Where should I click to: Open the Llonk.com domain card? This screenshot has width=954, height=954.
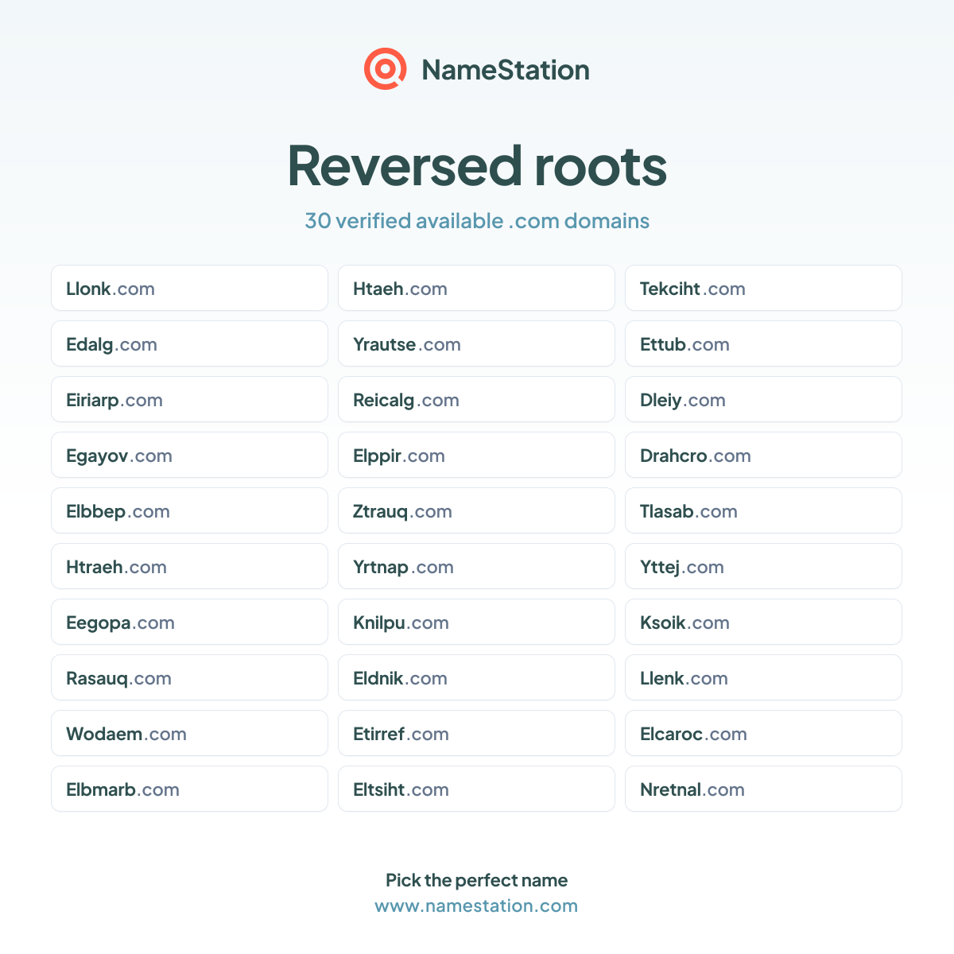189,288
